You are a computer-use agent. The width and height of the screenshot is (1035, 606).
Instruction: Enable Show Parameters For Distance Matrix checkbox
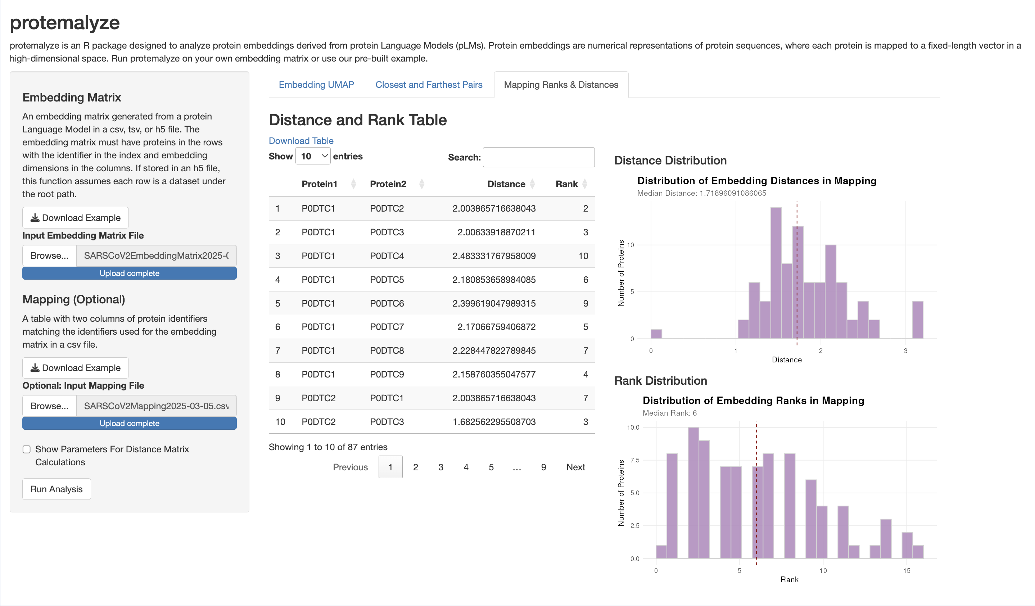point(27,449)
